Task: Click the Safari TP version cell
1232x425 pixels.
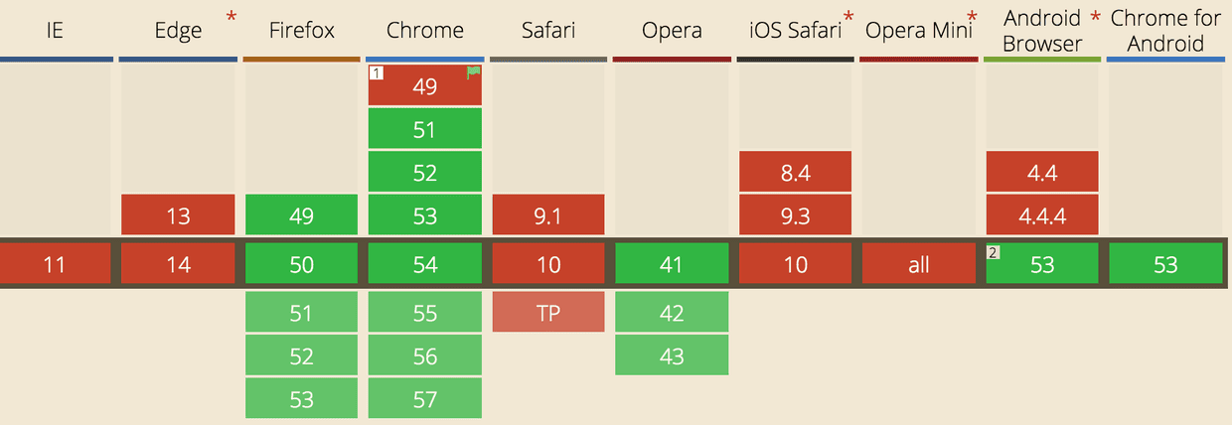Action: click(548, 312)
